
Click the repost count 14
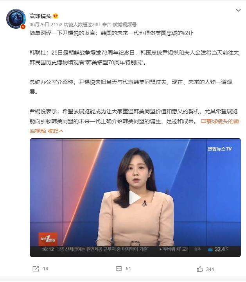click(45, 269)
